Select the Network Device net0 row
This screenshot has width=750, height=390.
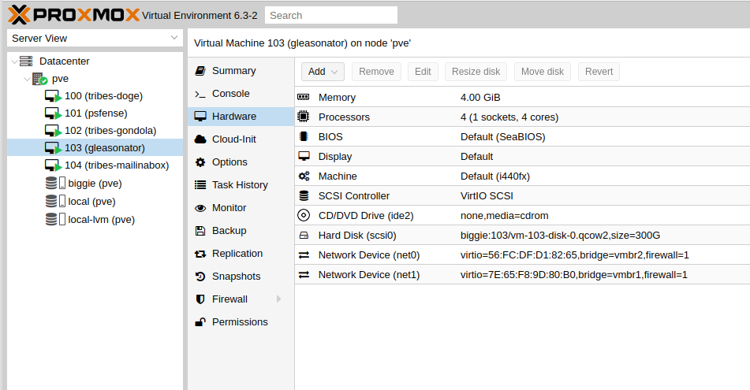(x=521, y=255)
